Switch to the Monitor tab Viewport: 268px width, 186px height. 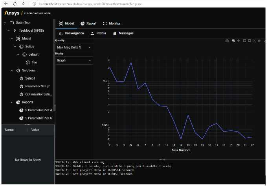coord(112,23)
